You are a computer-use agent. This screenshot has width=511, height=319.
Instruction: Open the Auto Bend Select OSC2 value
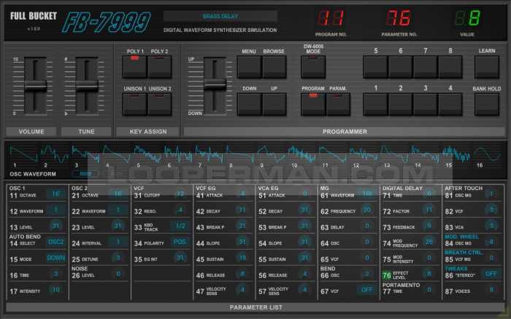click(55, 241)
